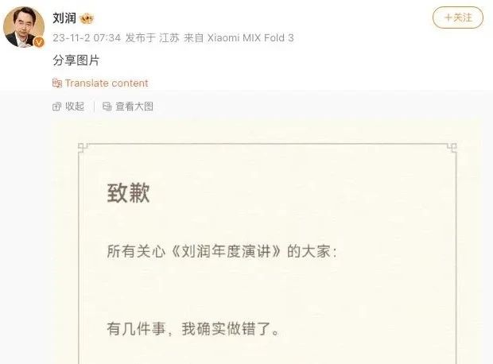Open 刘润's profile avatar photo
Screen dimensions: 493x364
tap(24, 27)
